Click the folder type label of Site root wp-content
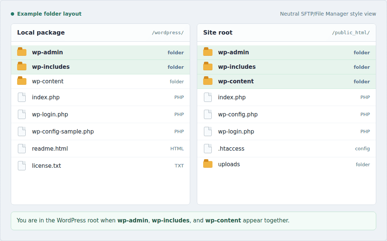Image resolution: width=387 pixels, height=241 pixels. 362,82
